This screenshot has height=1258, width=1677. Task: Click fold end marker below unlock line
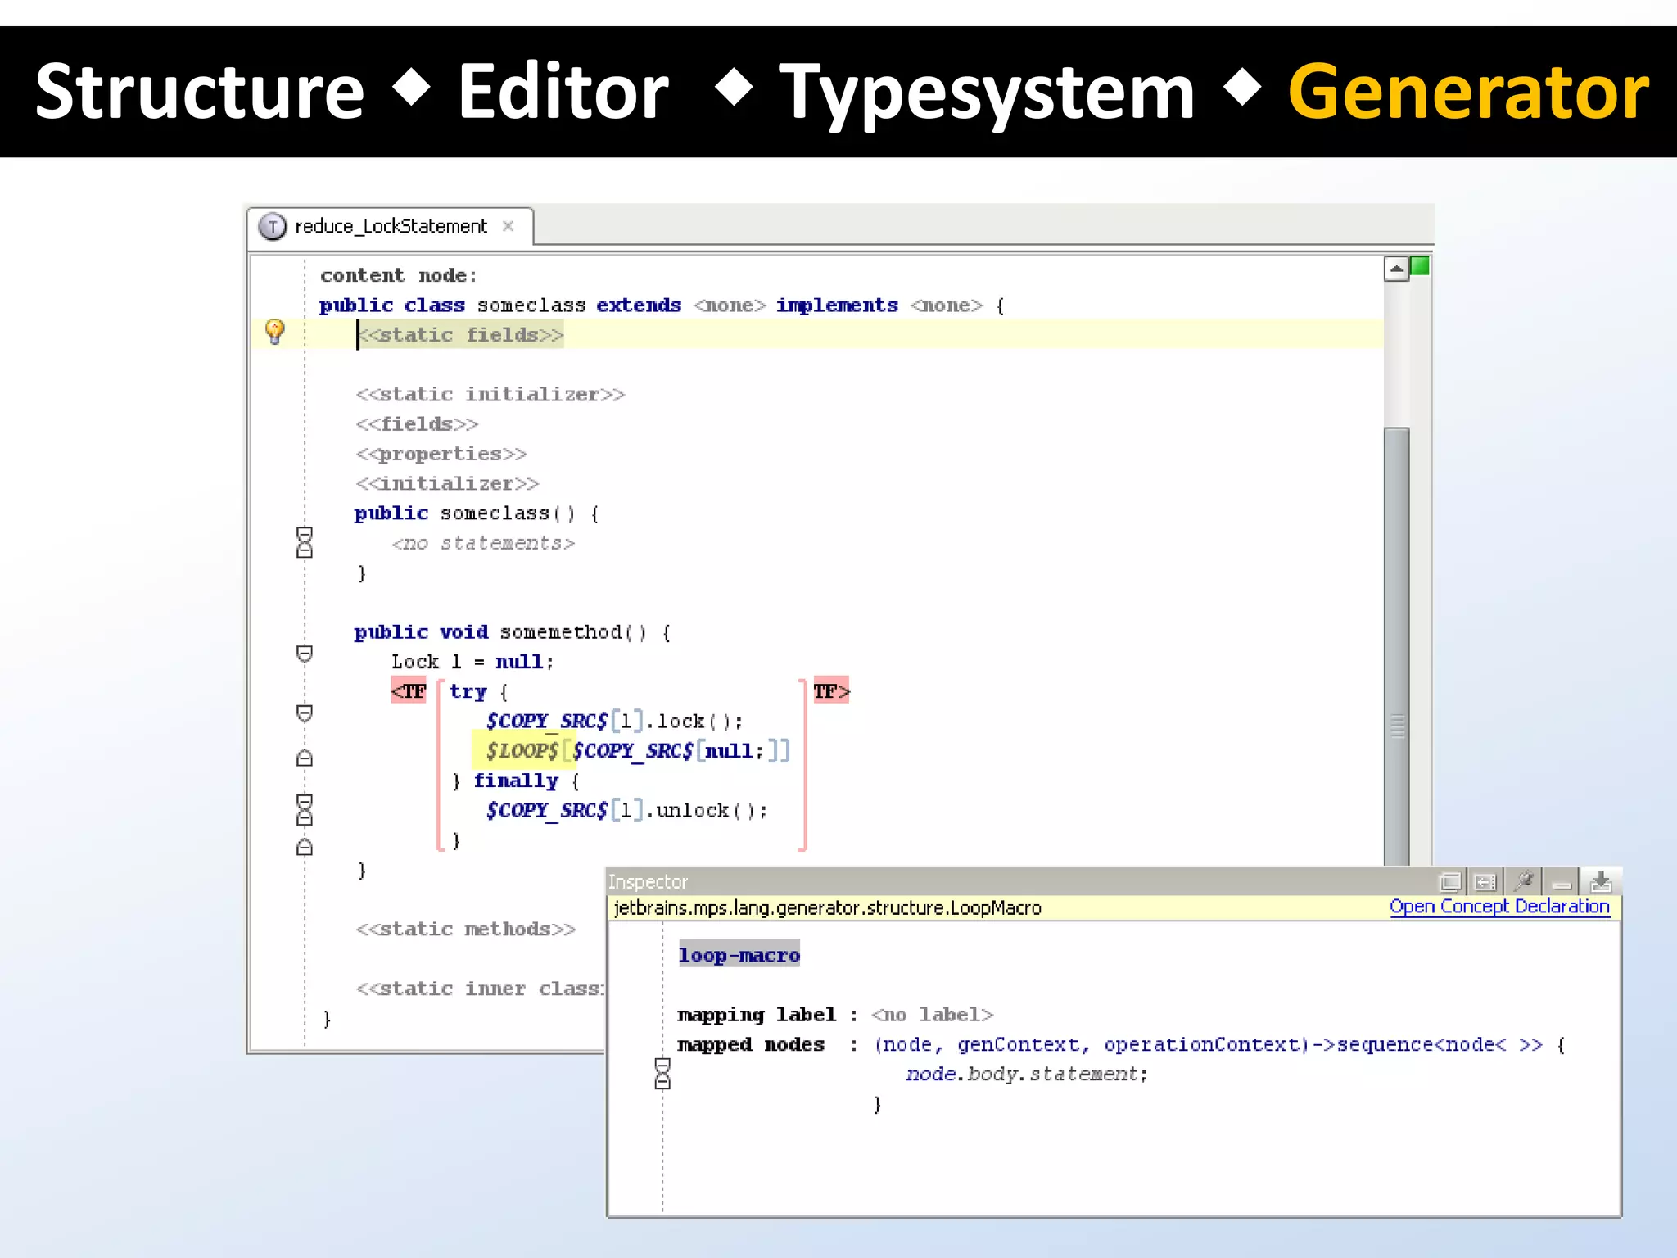click(x=305, y=847)
